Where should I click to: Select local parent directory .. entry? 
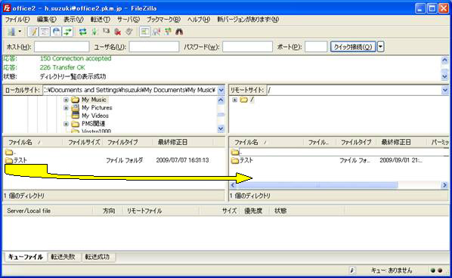[11, 152]
